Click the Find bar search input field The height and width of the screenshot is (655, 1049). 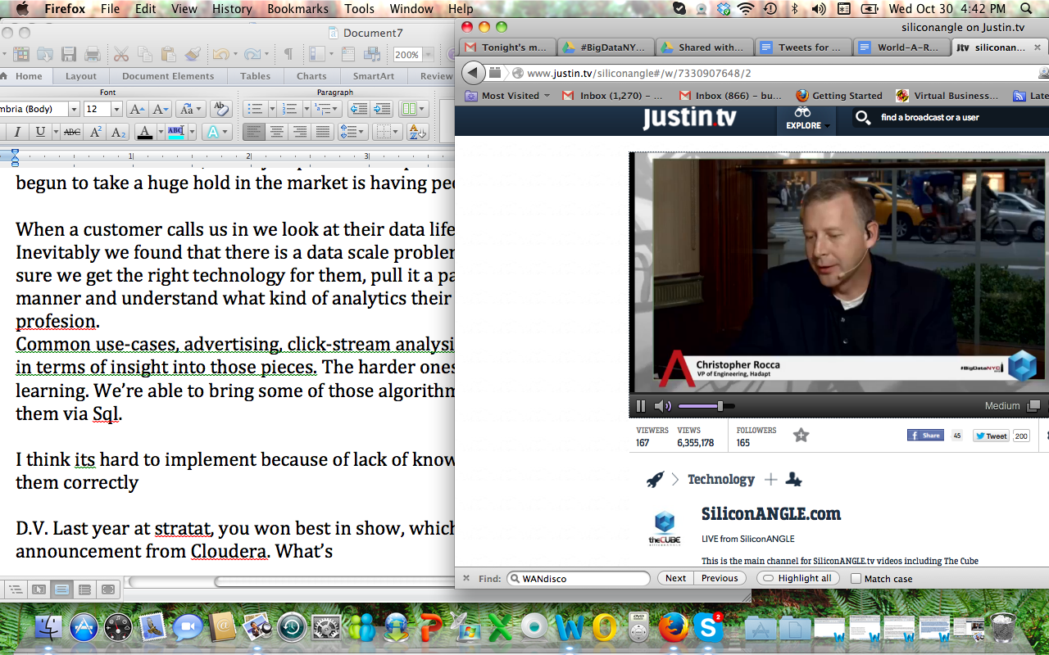click(x=580, y=578)
